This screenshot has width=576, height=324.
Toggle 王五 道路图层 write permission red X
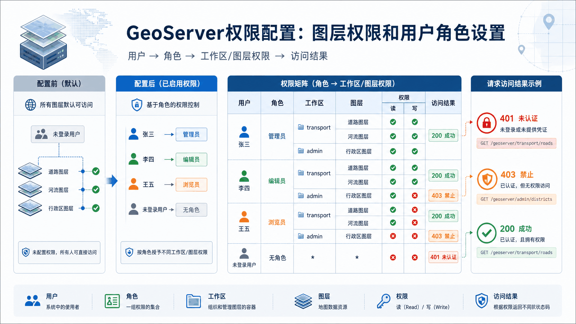click(415, 210)
